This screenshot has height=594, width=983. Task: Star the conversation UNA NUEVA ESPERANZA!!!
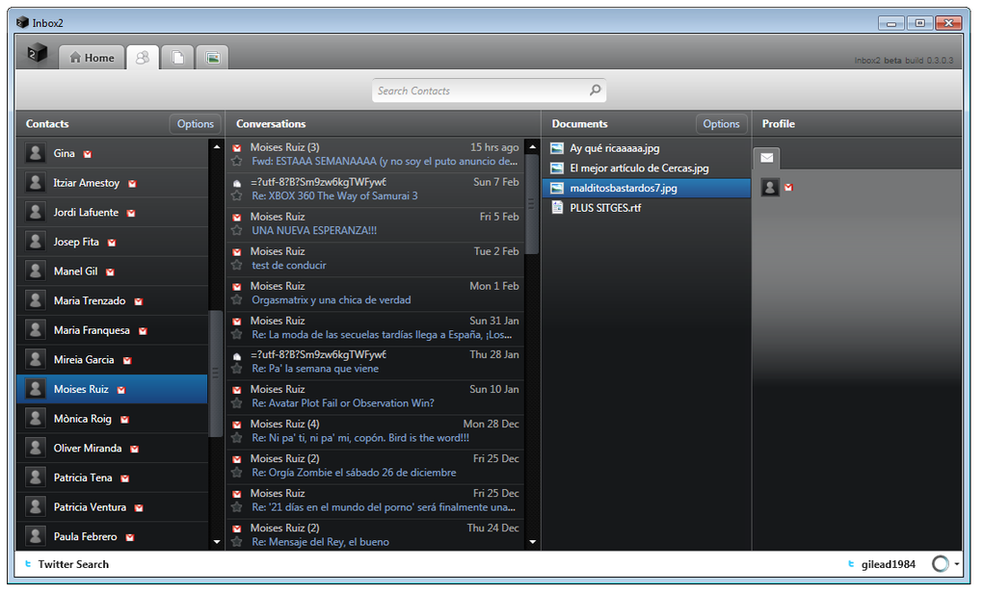click(x=236, y=231)
